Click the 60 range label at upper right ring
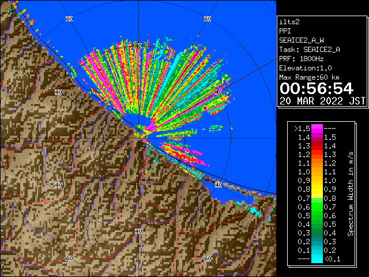The width and height of the screenshot is (369, 277). tap(208, 18)
